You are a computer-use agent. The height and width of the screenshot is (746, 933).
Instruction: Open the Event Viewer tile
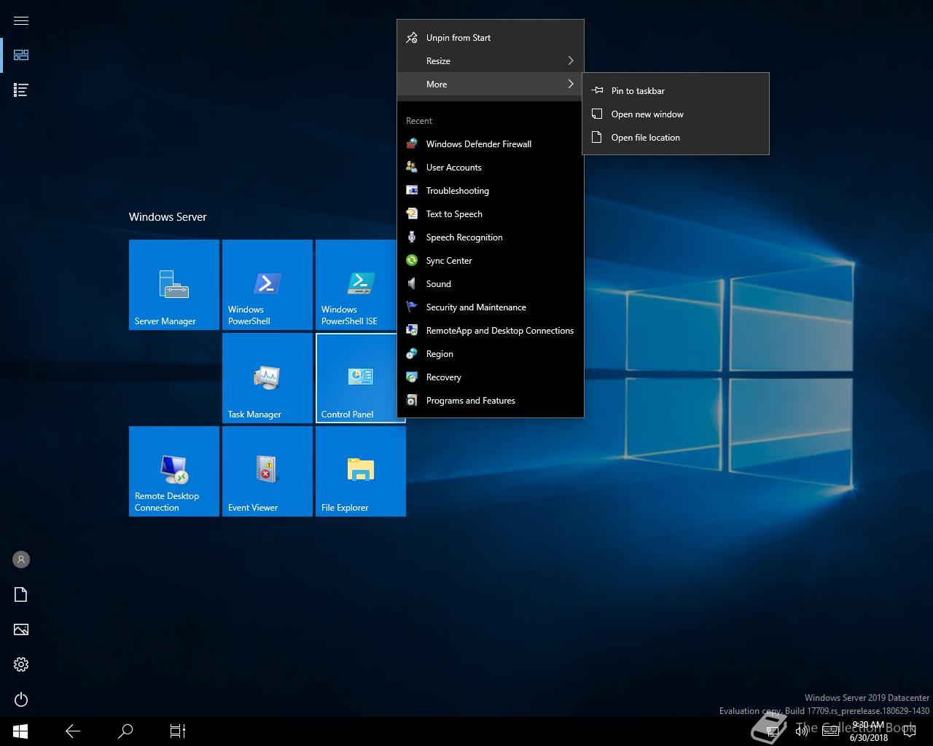[x=268, y=471]
